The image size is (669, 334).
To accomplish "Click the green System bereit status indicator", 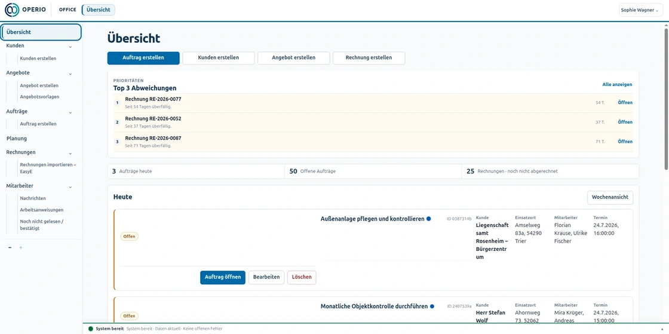I will pos(90,329).
